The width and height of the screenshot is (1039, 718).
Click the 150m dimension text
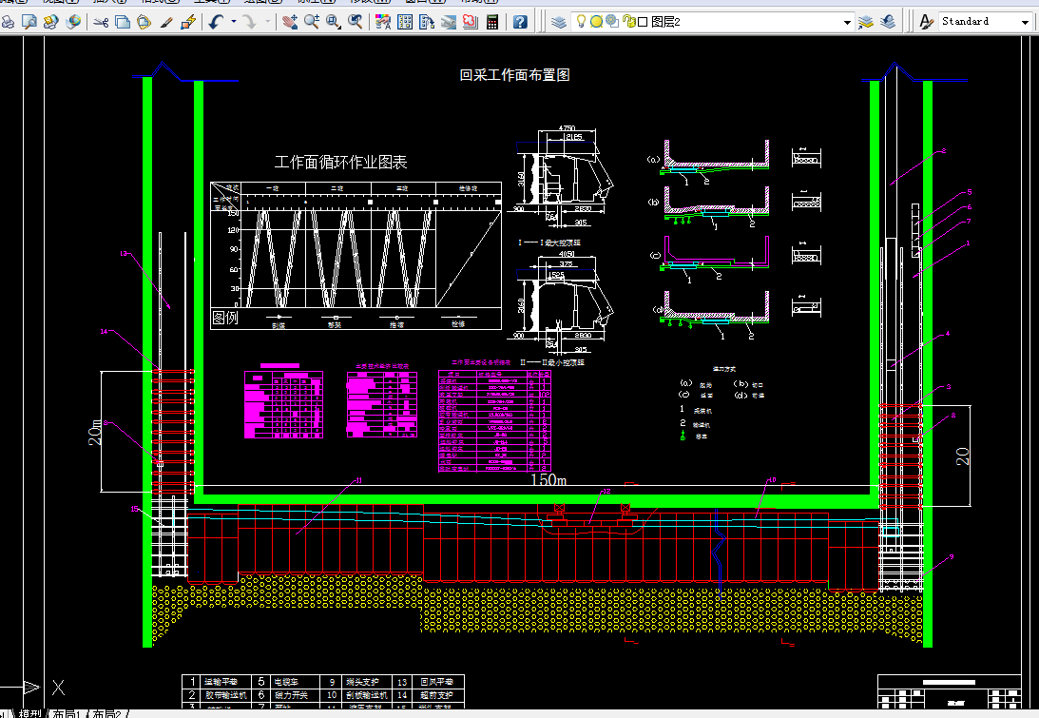point(548,480)
